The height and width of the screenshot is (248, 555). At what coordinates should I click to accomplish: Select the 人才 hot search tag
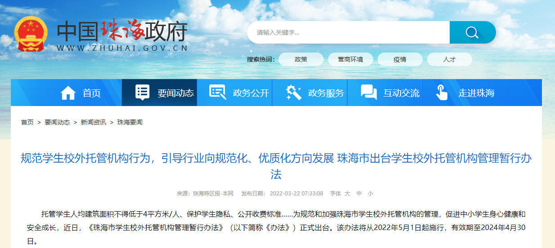(x=450, y=59)
